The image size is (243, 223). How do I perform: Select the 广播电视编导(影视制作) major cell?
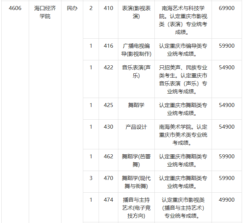coord(136,50)
